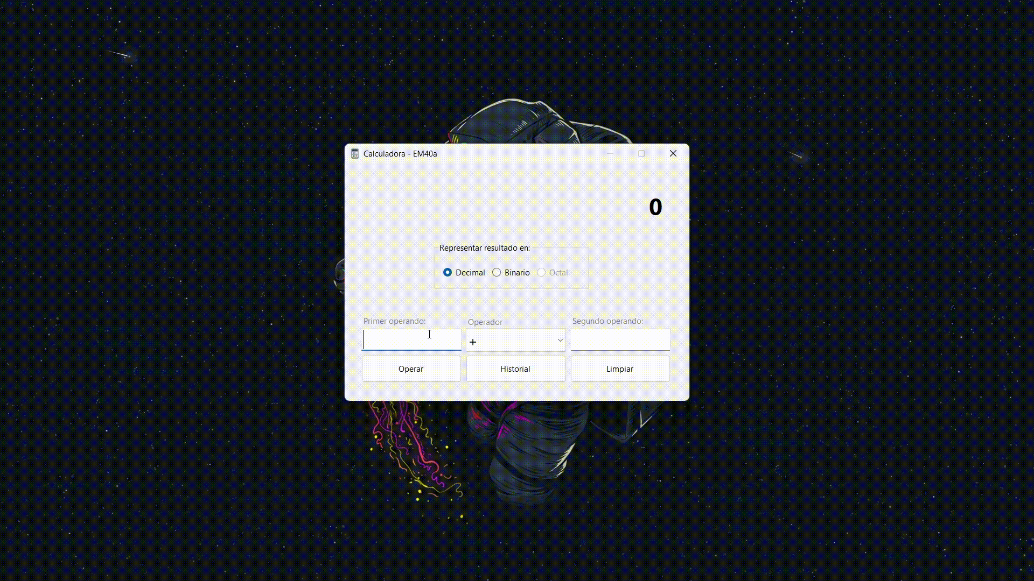This screenshot has height=581, width=1034.
Task: Click the 'Segundo operando:' label
Action: (x=607, y=321)
